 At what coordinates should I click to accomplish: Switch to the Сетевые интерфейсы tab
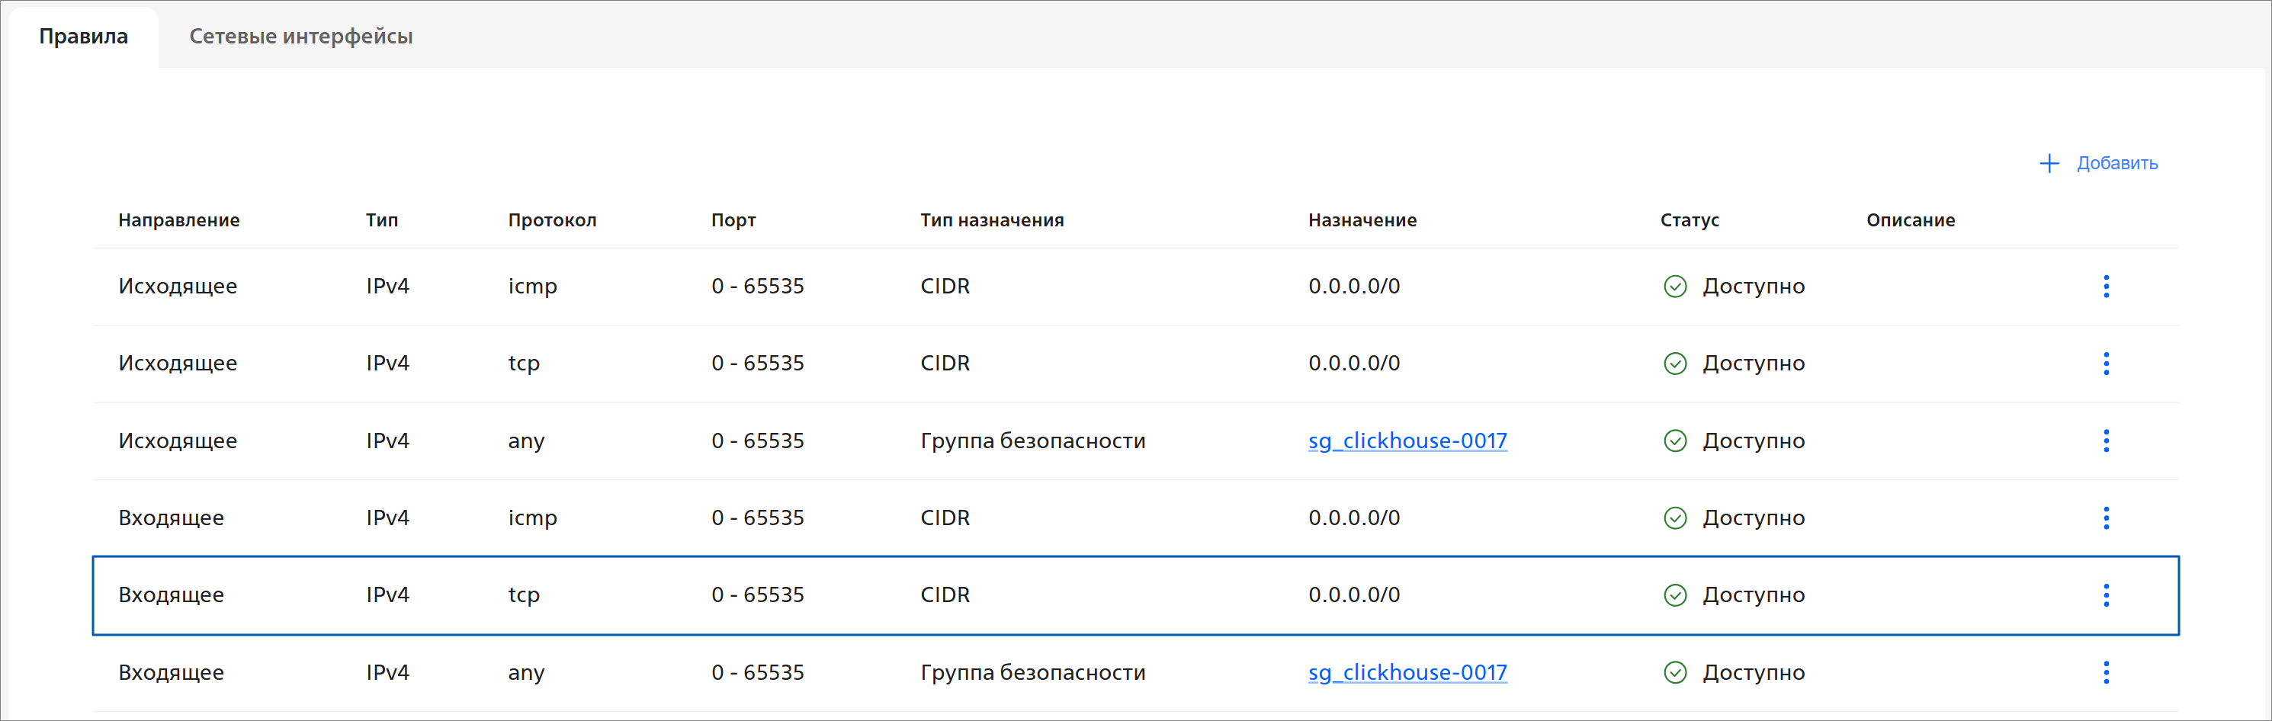pos(300,36)
